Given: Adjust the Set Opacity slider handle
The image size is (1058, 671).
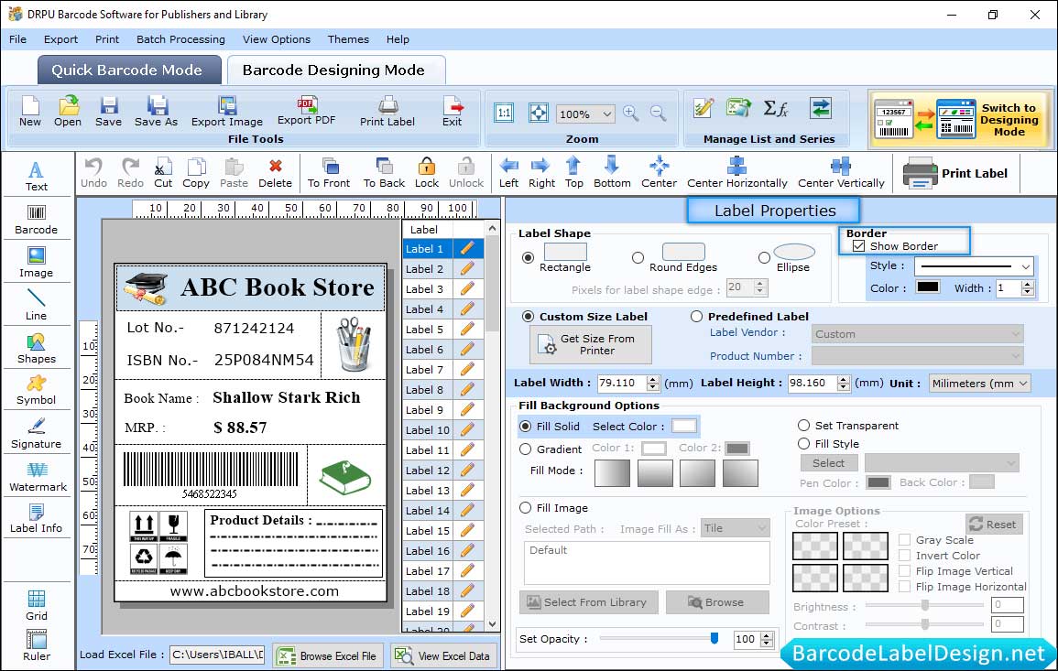Looking at the screenshot, I should [714, 638].
